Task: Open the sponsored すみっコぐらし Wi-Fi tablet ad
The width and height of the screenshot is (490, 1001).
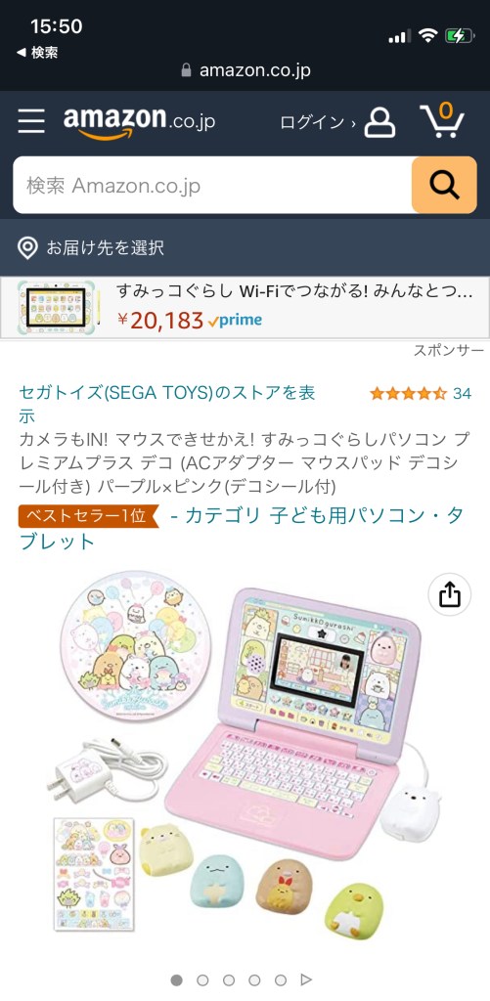Action: (x=245, y=308)
